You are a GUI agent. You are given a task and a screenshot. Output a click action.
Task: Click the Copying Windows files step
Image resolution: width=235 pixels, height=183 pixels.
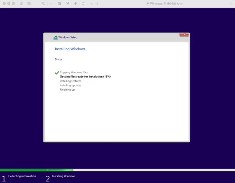click(74, 72)
